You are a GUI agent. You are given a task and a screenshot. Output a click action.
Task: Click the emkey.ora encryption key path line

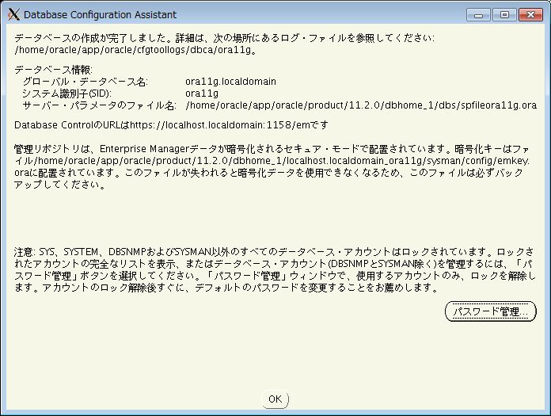(x=272, y=161)
